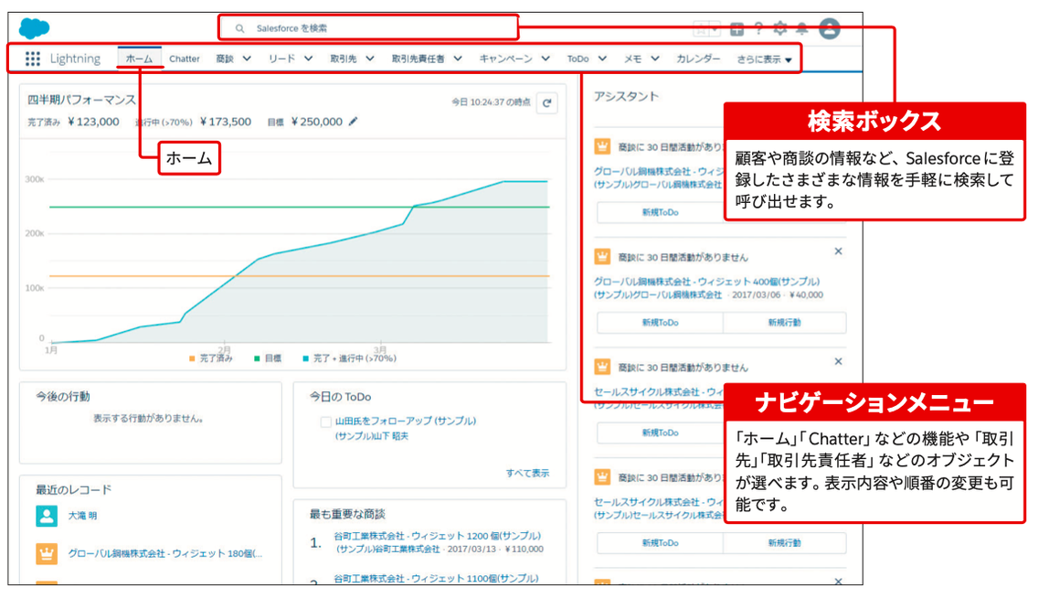This screenshot has height=598, width=1049.
Task: Refresh the quarterly performance chart
Action: [547, 103]
